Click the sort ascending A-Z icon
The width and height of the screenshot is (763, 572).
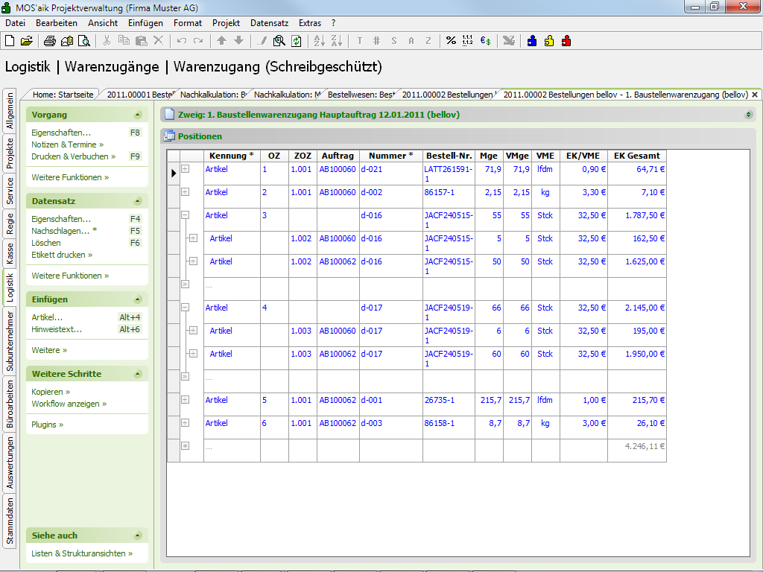click(x=319, y=41)
